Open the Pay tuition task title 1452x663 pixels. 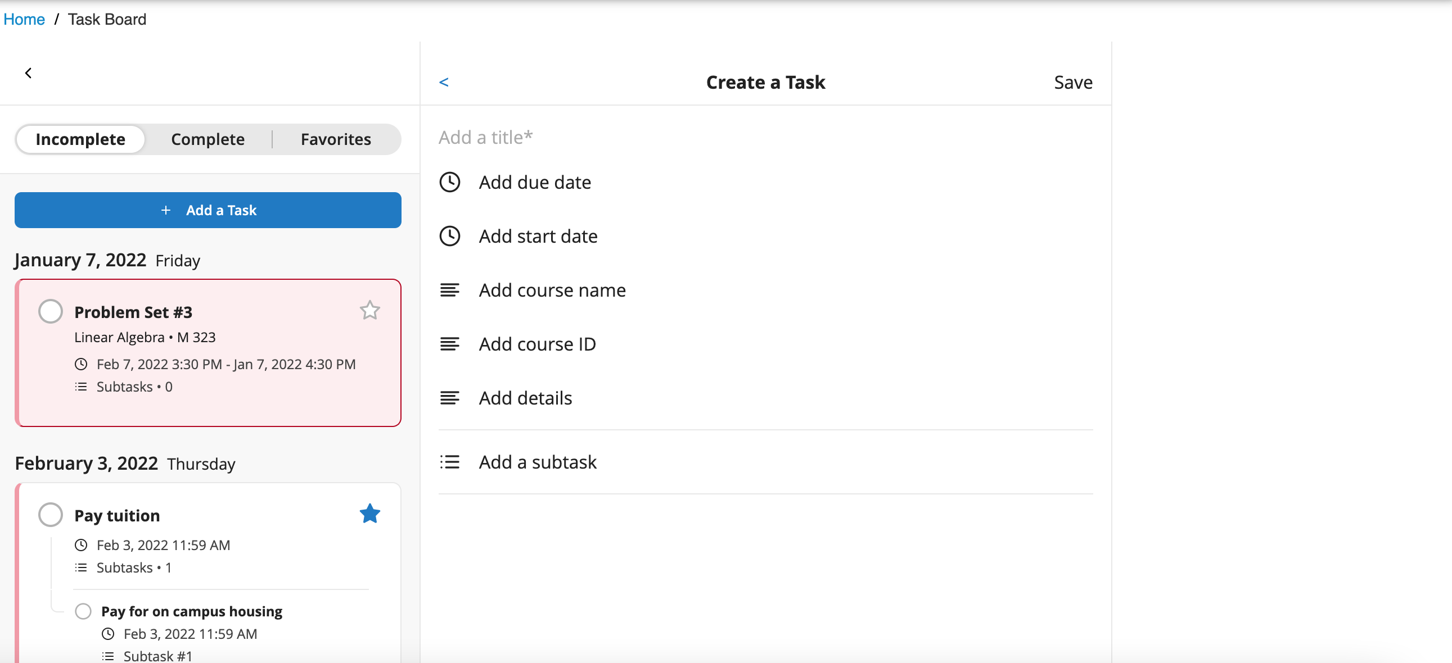(x=117, y=515)
